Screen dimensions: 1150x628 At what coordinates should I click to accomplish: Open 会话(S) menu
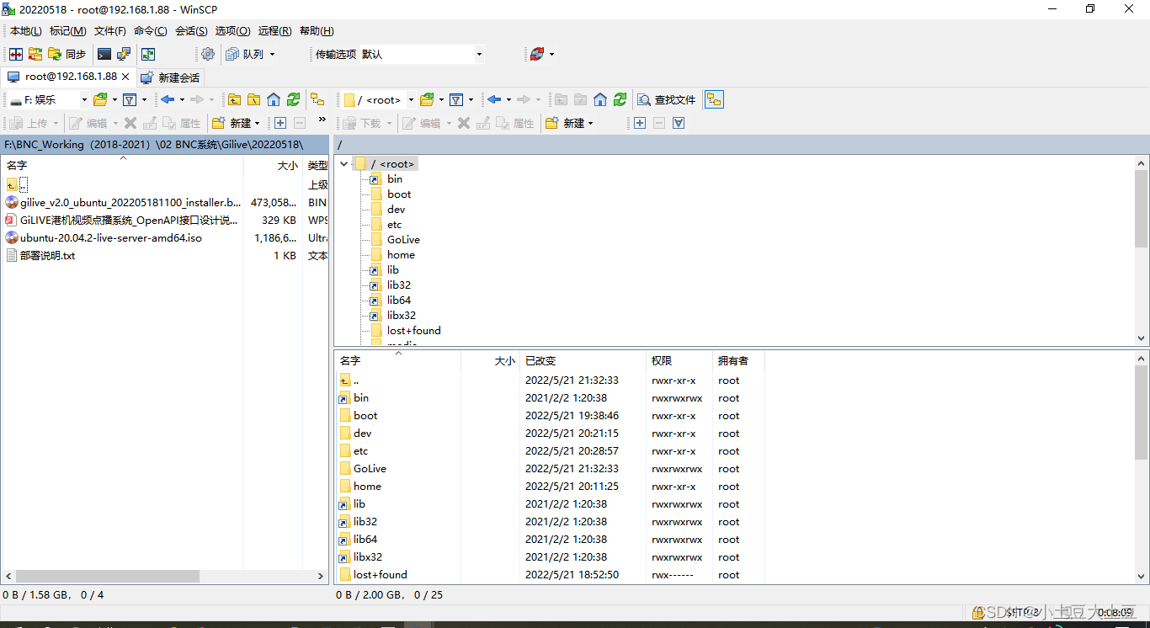coord(191,31)
